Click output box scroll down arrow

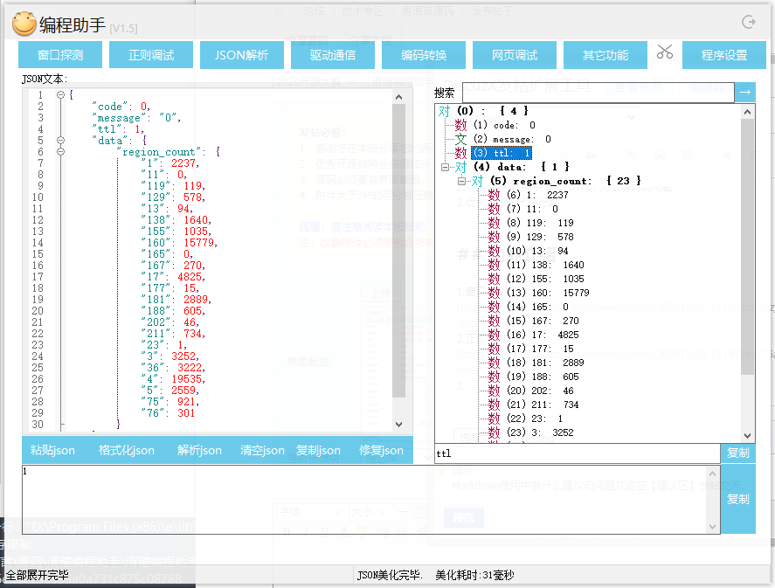click(712, 527)
